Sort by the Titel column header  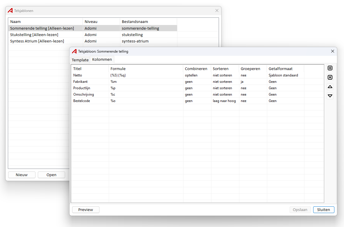click(90, 69)
